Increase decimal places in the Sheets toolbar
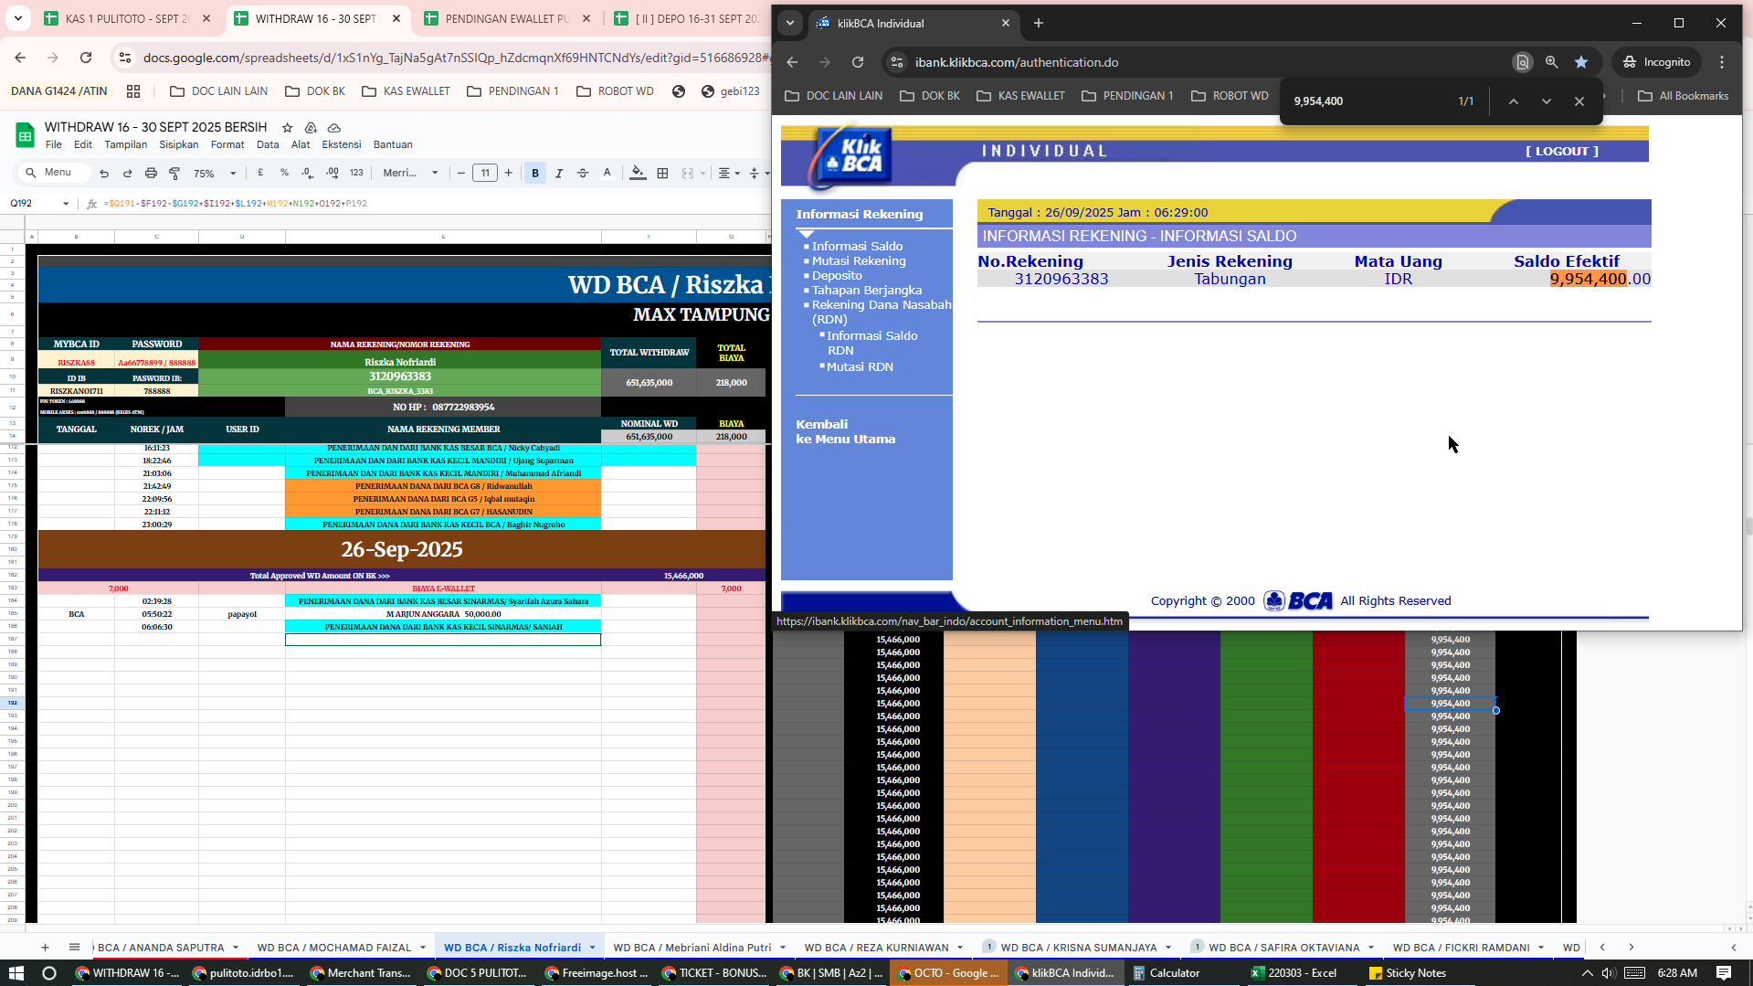This screenshot has height=986, width=1753. click(333, 173)
